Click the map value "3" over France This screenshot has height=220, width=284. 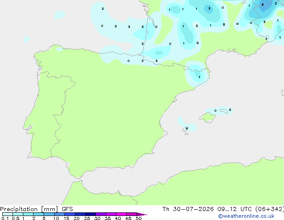pyautogui.click(x=209, y=9)
